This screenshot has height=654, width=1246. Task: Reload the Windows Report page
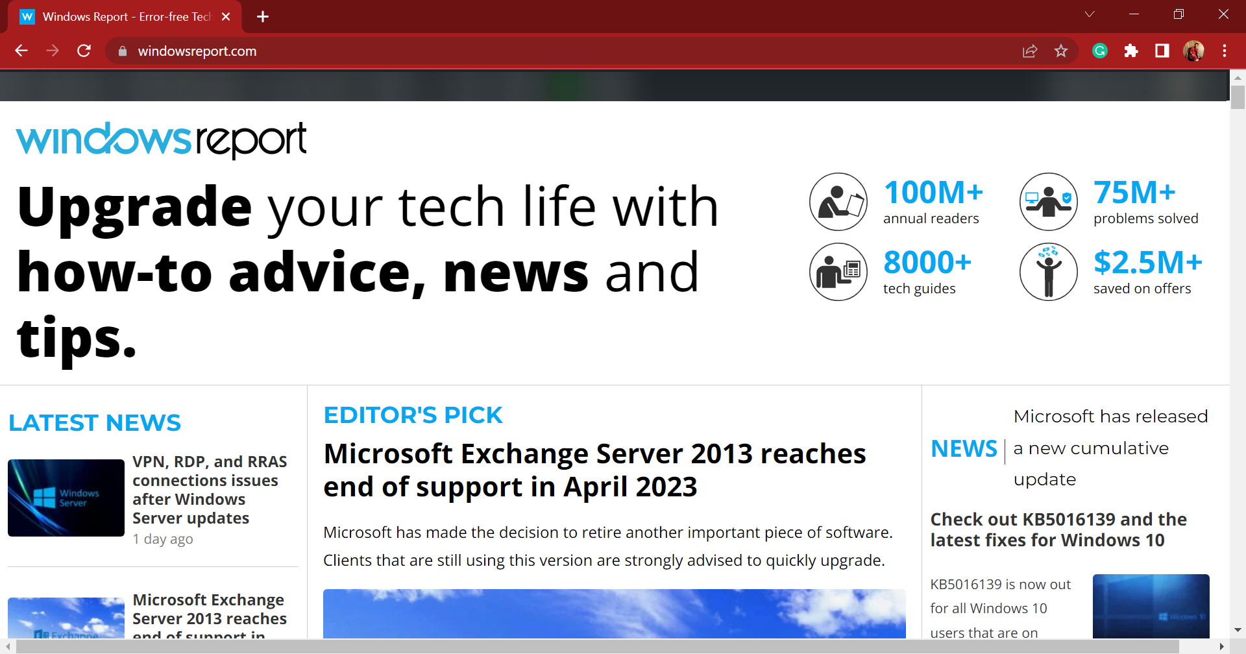tap(84, 51)
